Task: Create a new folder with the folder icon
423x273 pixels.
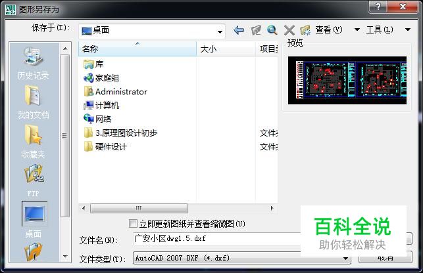Action: tap(305, 30)
